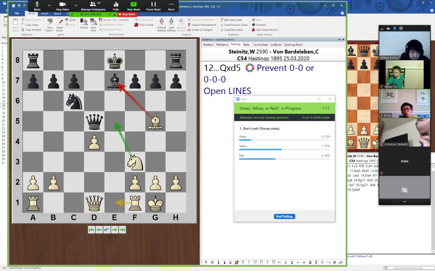Image resolution: width=435 pixels, height=271 pixels.
Task: Switch to the LiveBook tab
Action: pyautogui.click(x=275, y=44)
